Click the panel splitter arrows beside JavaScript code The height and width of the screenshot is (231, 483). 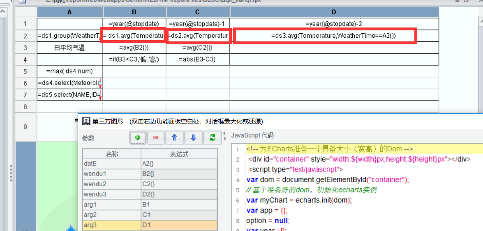tap(224, 135)
